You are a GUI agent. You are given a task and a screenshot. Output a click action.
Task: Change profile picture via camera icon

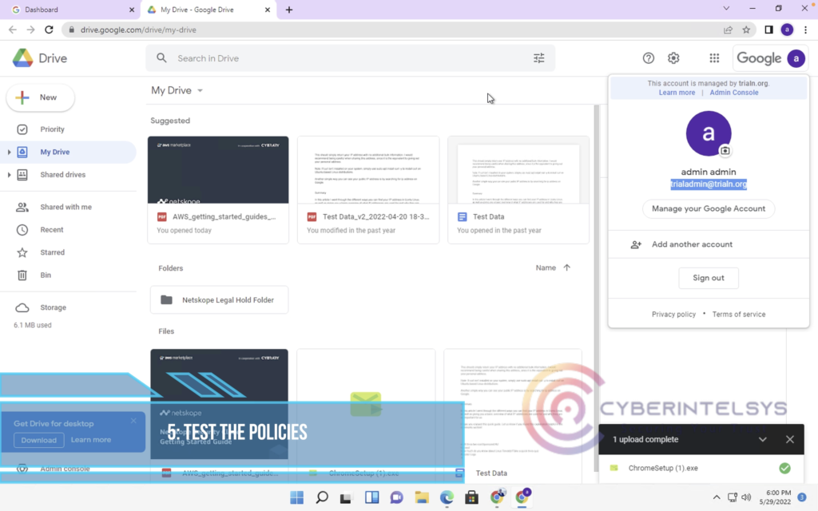point(725,151)
